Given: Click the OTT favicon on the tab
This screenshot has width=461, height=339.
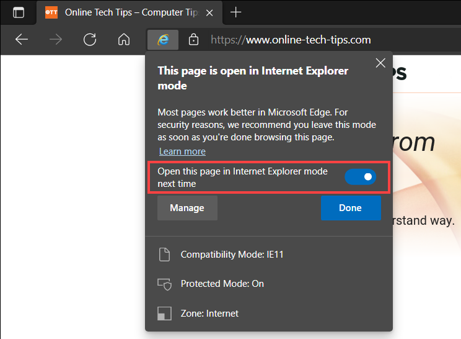Looking at the screenshot, I should 52,12.
